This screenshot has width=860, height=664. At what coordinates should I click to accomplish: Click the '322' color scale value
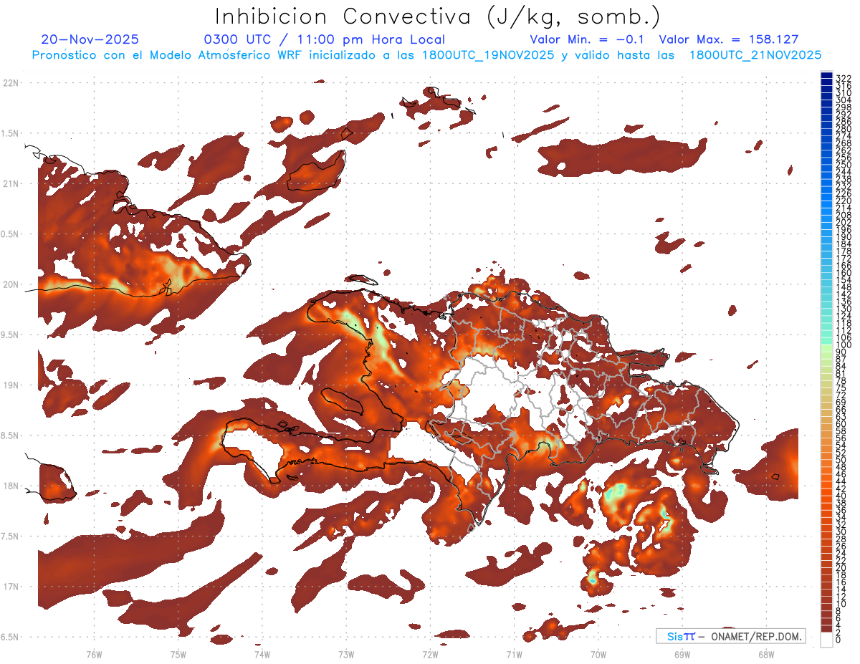[844, 78]
